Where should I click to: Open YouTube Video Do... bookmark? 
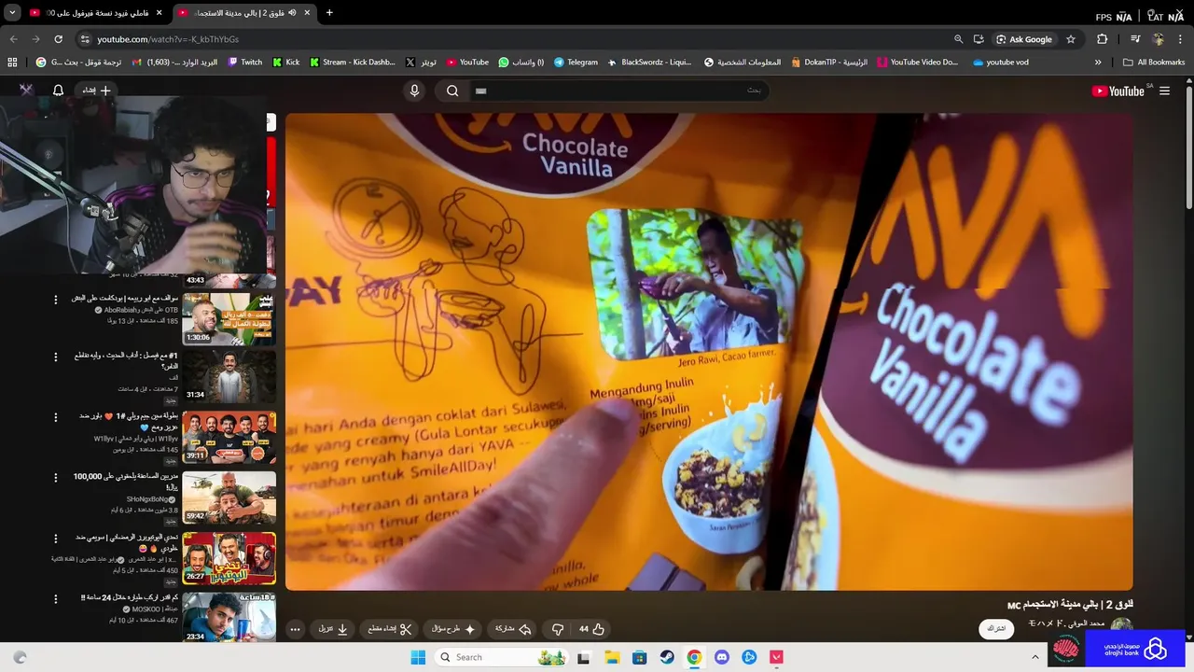click(x=917, y=63)
